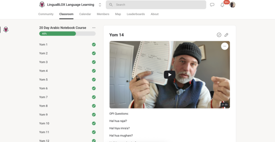Toggle the Yom 2 completion checkmark
The height and width of the screenshot is (142, 275).
pos(94,53)
